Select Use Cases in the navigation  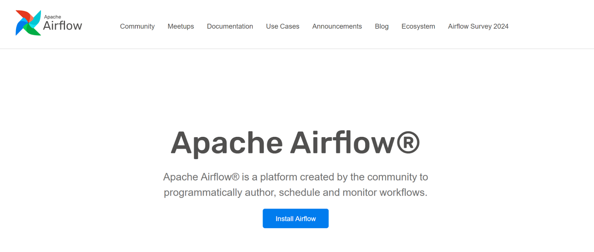point(283,26)
